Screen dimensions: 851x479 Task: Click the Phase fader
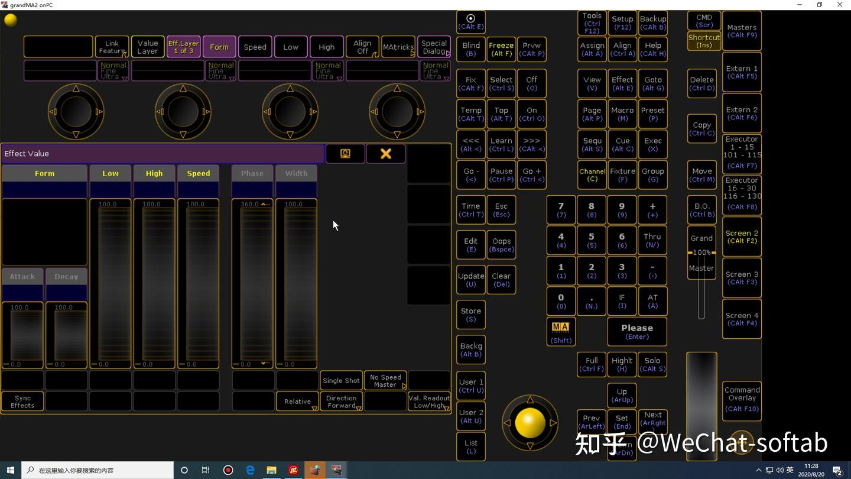click(x=252, y=284)
